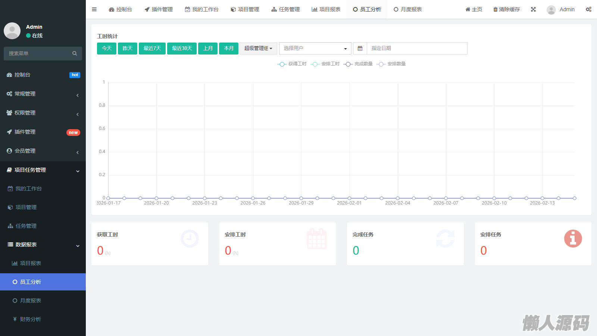The image size is (597, 336).
Task: Click the info icon on 安排任务 card
Action: click(x=573, y=239)
